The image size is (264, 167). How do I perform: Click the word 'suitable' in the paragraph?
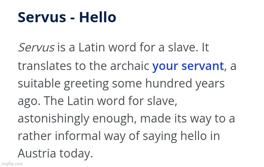39,83
